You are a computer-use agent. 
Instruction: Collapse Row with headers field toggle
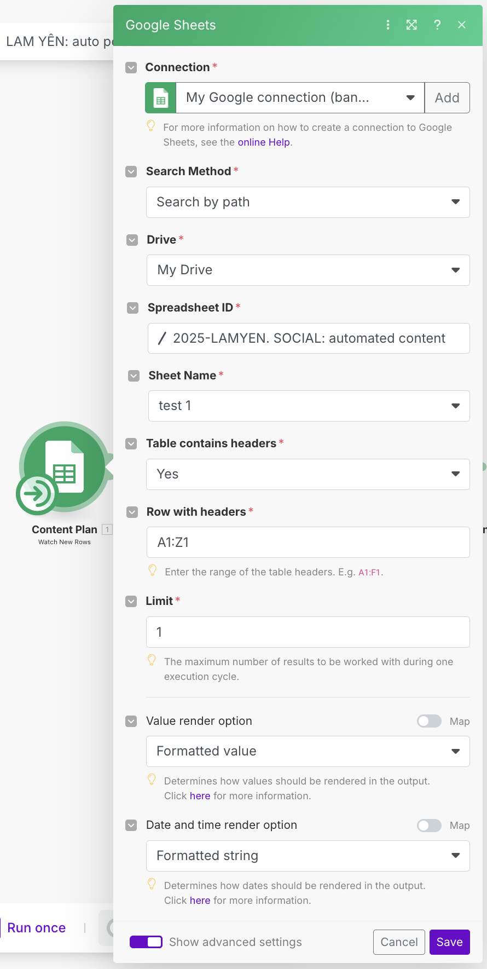click(x=132, y=512)
